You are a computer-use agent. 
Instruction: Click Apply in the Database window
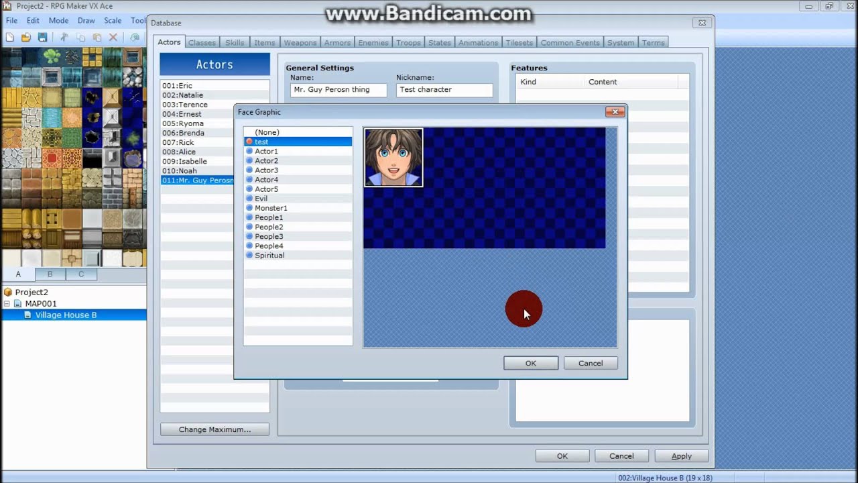(682, 456)
